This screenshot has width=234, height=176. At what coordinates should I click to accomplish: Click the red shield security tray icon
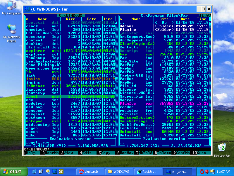point(207,172)
